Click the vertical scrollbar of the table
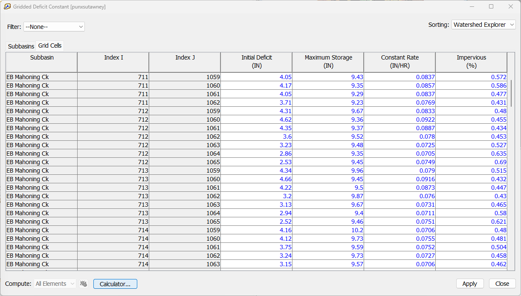Viewport: 521px width, 296px height. point(512,94)
